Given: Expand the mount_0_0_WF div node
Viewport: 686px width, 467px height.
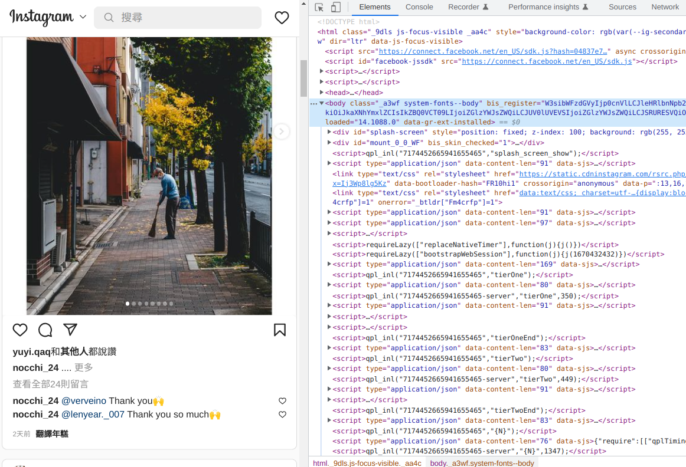Looking at the screenshot, I should [x=329, y=143].
